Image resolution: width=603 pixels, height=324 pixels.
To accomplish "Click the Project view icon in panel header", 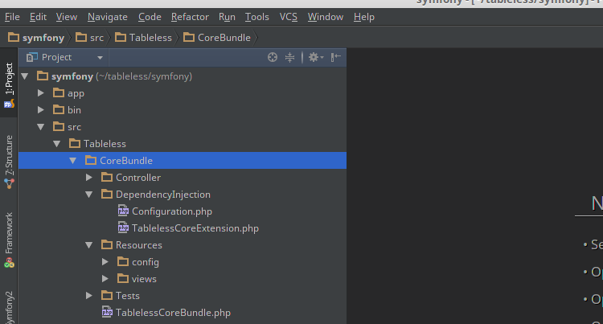I will pos(31,57).
